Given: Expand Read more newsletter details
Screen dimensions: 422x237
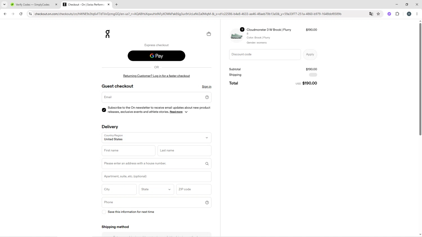Looking at the screenshot, I should pos(179,112).
